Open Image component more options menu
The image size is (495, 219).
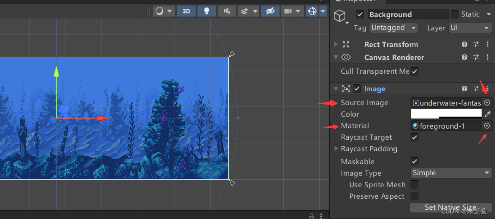point(488,89)
